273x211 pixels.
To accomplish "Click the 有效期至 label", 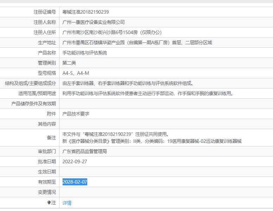I will 47,182.
